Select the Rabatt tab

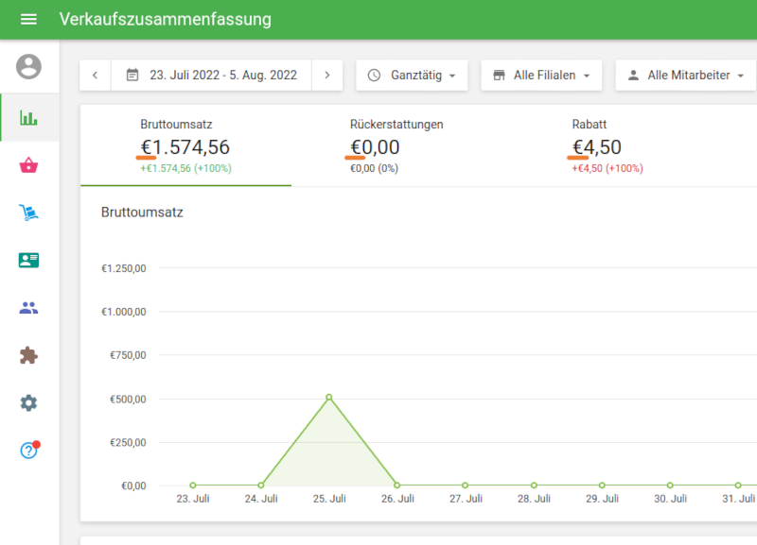[607, 146]
